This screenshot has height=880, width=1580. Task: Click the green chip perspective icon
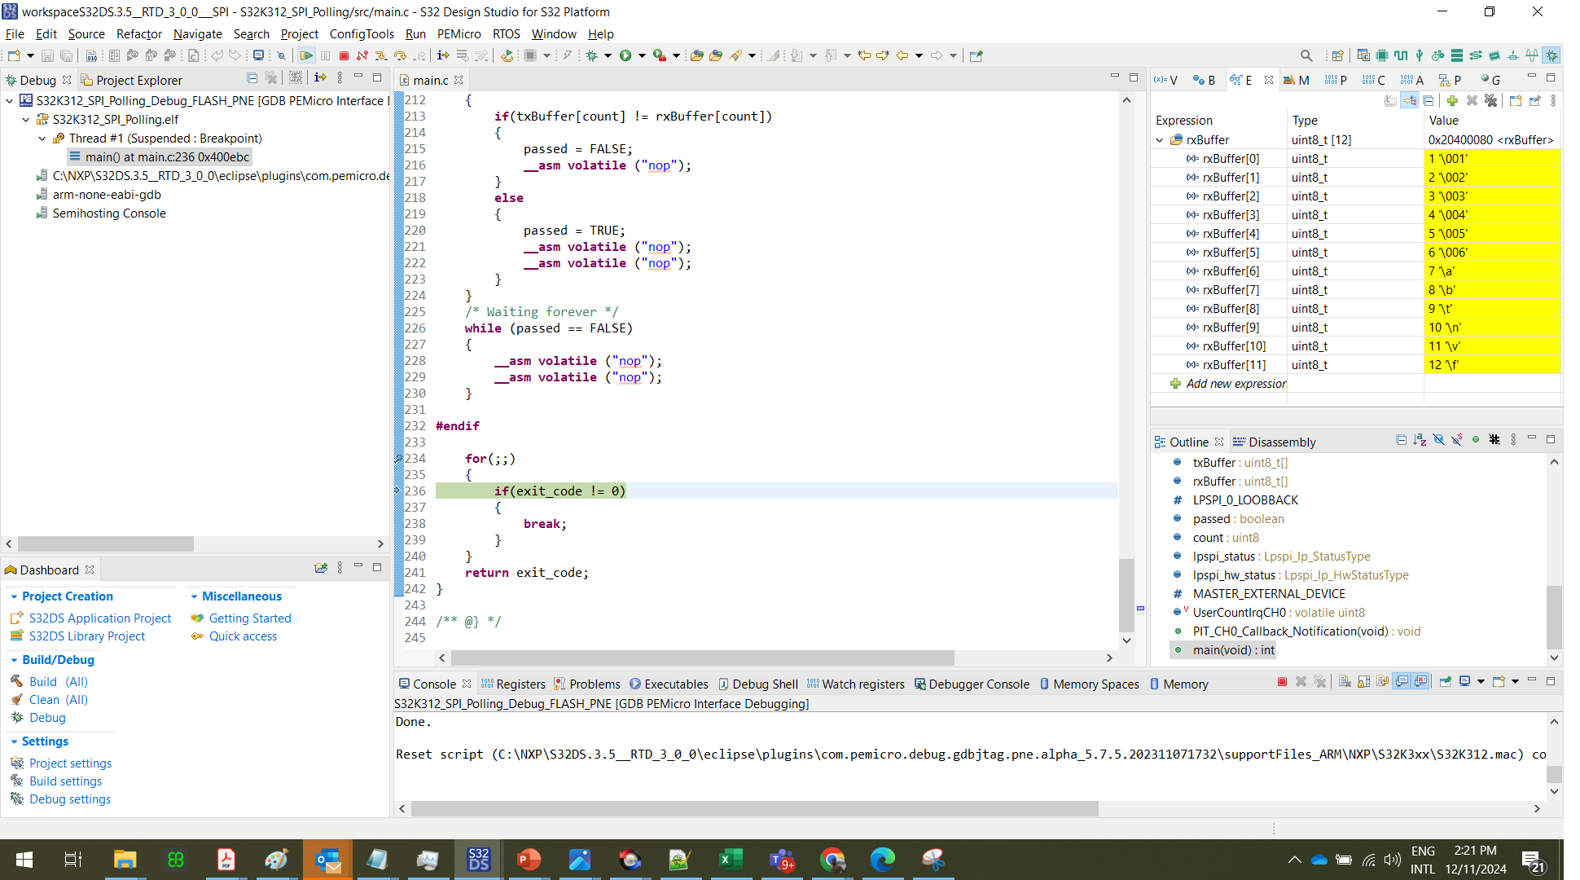[x=1382, y=55]
